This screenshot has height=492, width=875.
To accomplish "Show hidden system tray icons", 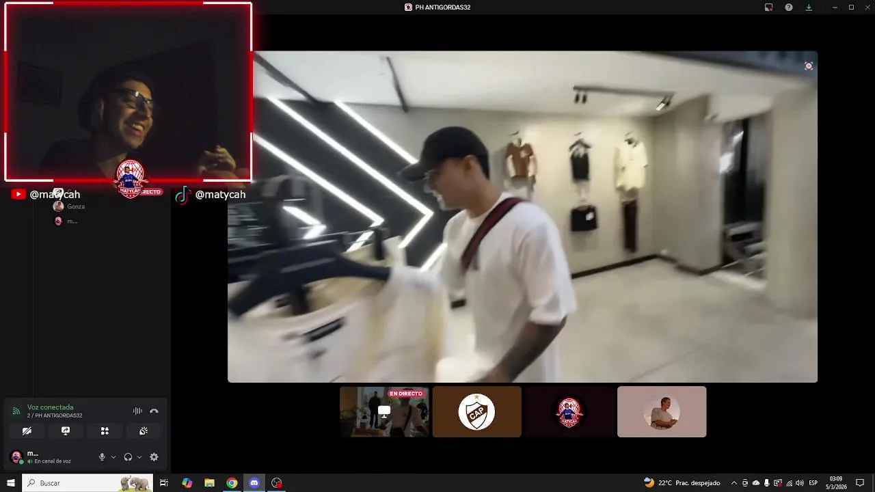I will [x=734, y=483].
